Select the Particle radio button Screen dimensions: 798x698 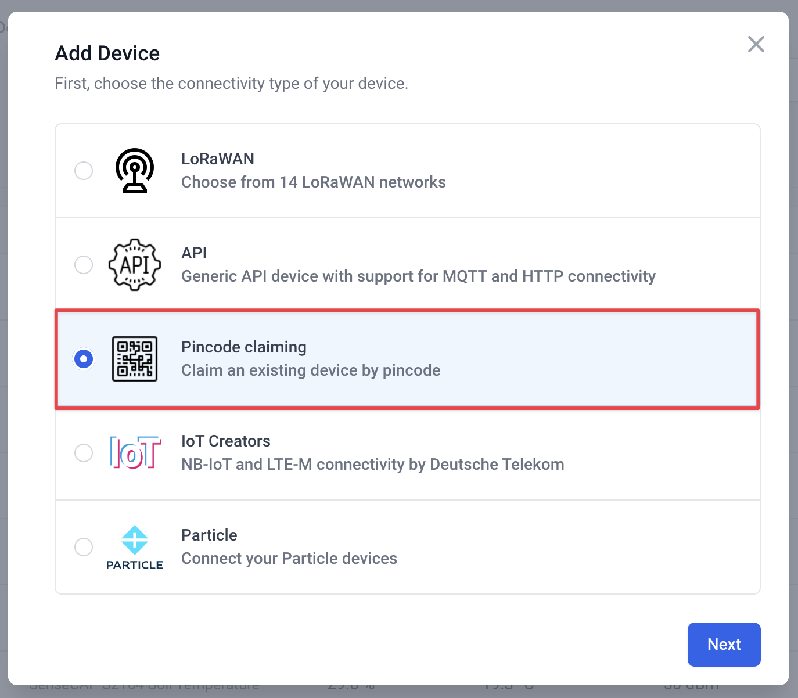pos(84,547)
